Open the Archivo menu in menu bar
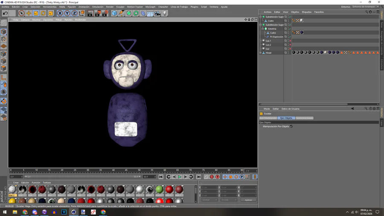The image size is (384, 216). click(6, 7)
